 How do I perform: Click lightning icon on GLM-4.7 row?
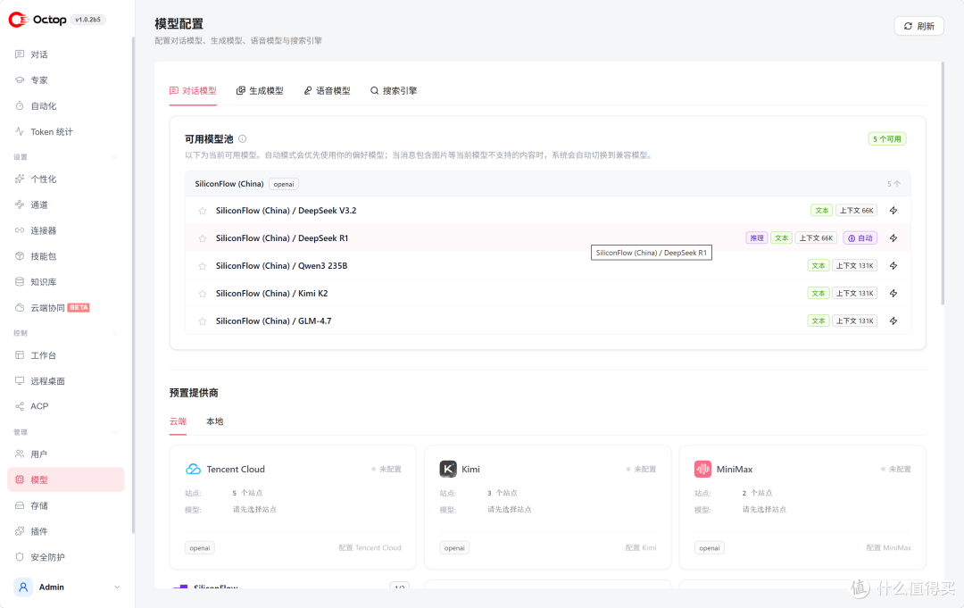tap(893, 321)
